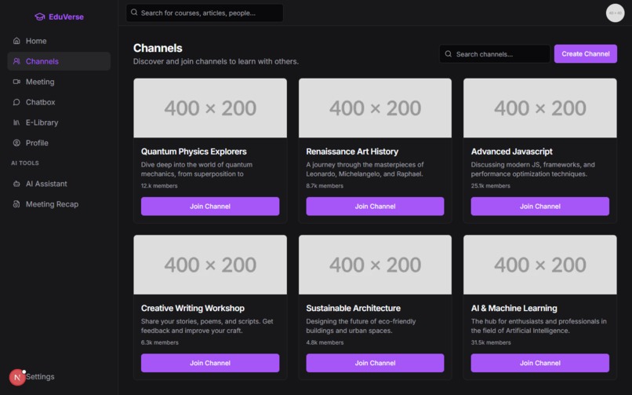Click the Advanced Javascript title
This screenshot has height=395, width=632.
point(511,152)
